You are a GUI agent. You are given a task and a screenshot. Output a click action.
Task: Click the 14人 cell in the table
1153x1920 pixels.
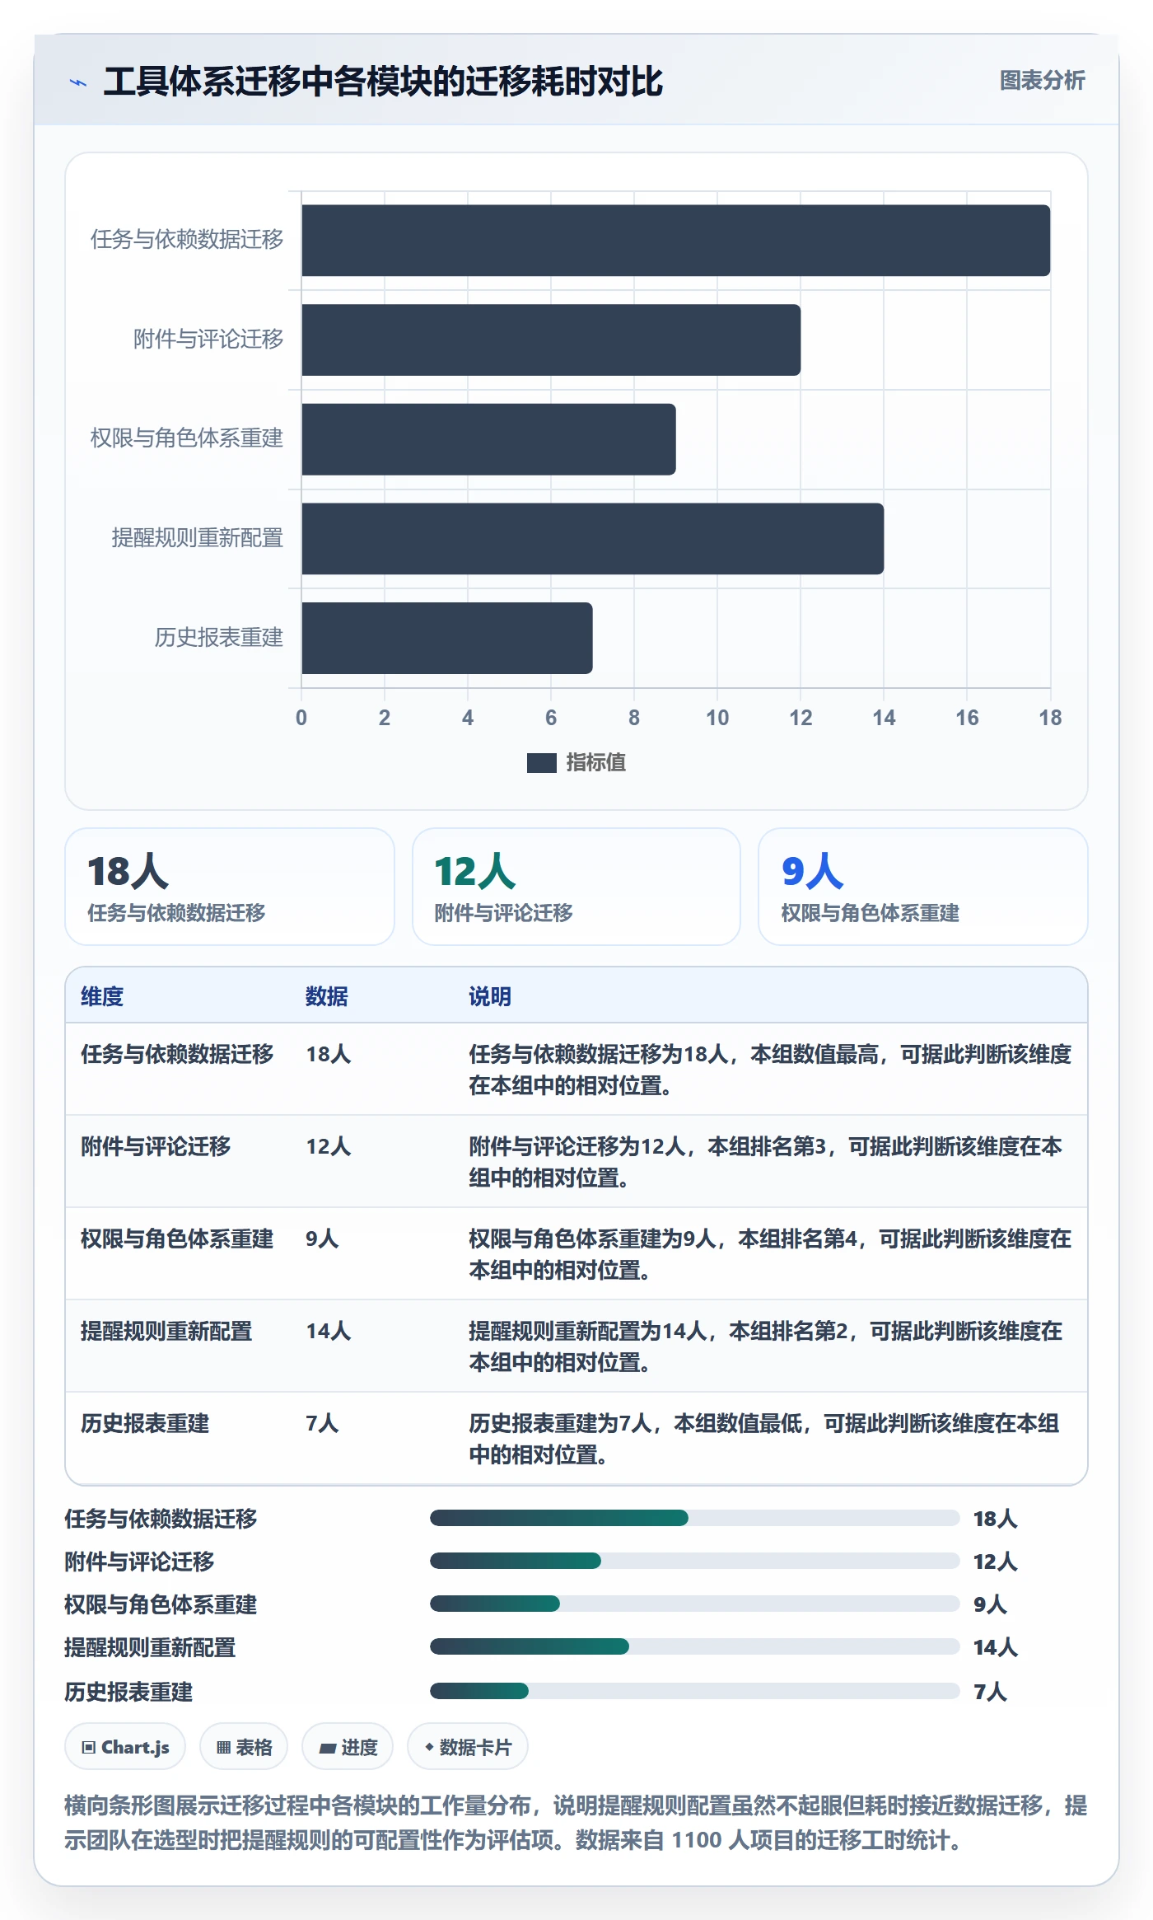point(329,1331)
